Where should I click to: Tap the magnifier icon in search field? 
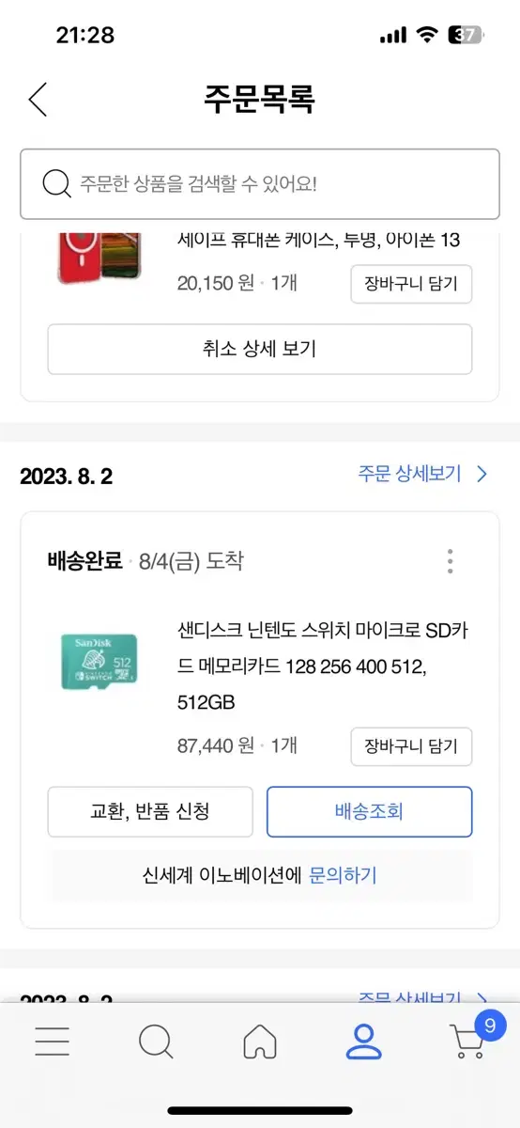pos(57,182)
